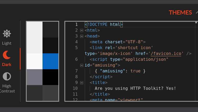Image resolution: width=198 pixels, height=112 pixels.
Task: Click line number 10 in the gutter
Action: pyautogui.click(x=75, y=88)
